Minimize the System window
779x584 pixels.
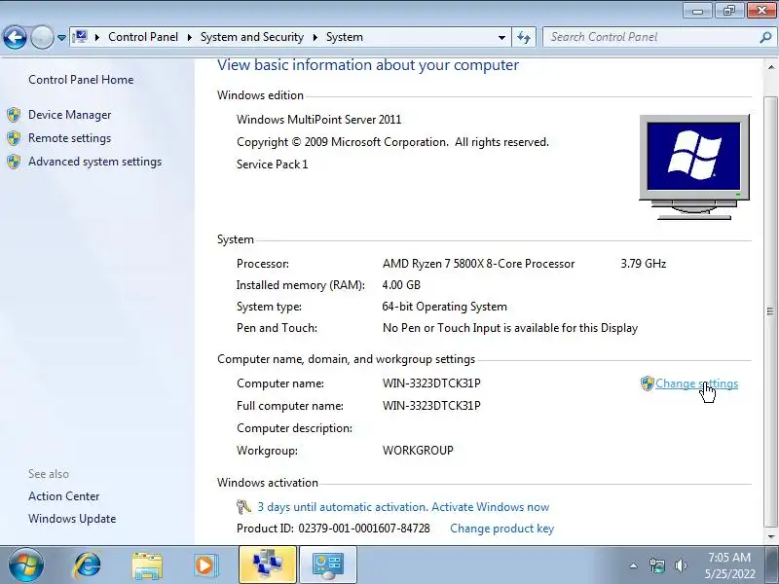click(697, 11)
